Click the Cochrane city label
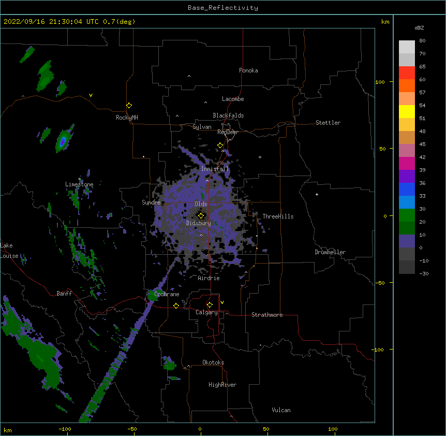Viewport: 446px width, 436px height. 167,294
